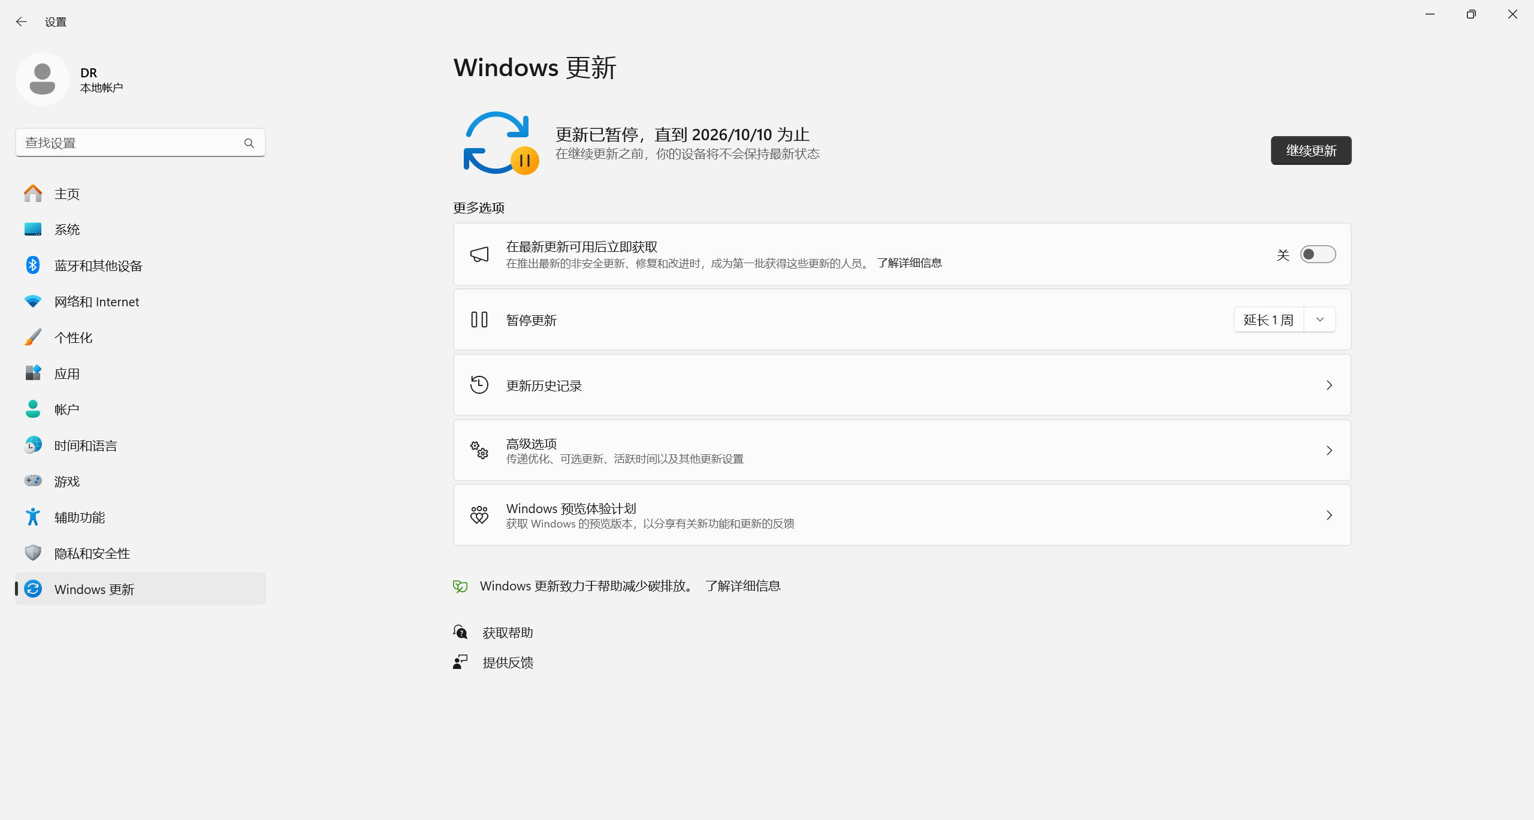This screenshot has height=820, width=1534.
Task: Open 主页 in the sidebar
Action: [x=140, y=194]
